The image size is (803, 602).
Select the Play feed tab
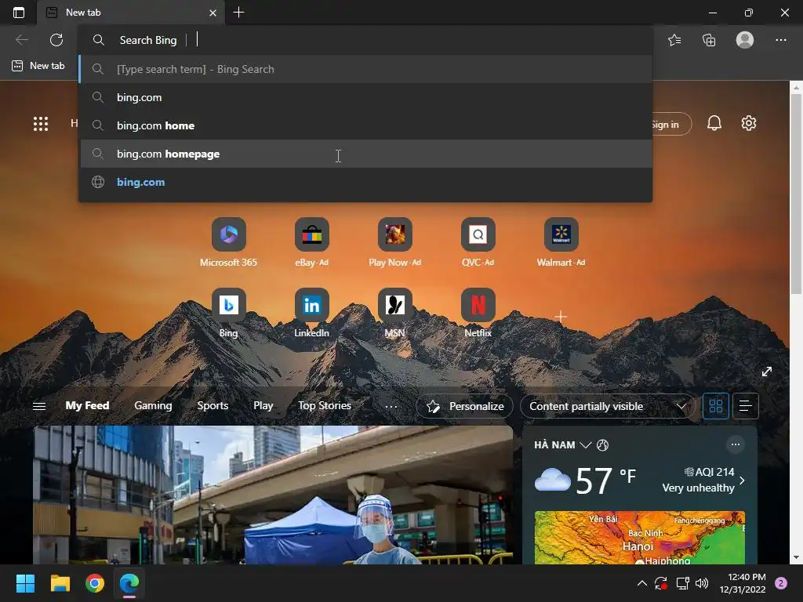coord(263,405)
